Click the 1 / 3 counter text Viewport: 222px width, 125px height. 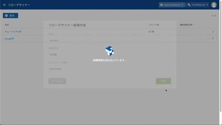click(x=214, y=16)
